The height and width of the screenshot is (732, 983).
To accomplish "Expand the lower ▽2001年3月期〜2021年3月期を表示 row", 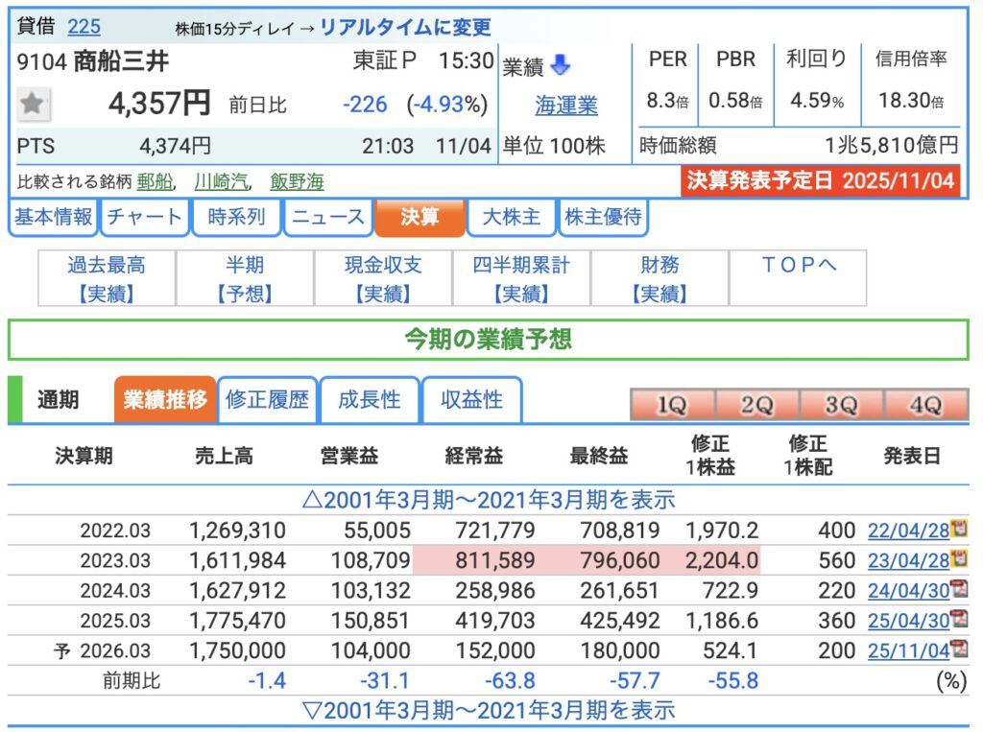I will (x=488, y=711).
